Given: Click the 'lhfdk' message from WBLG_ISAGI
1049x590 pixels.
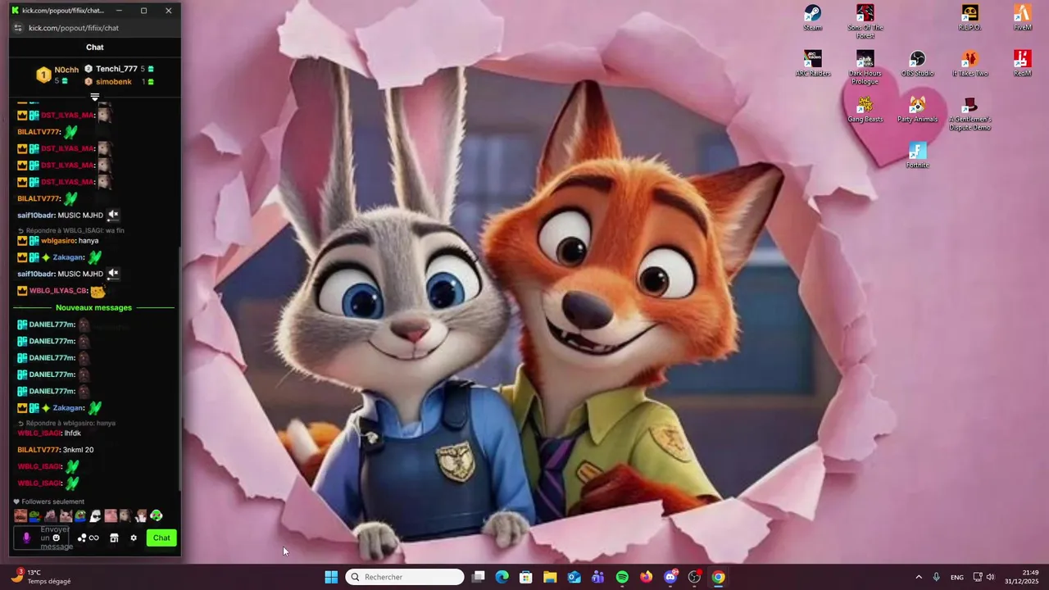Looking at the screenshot, I should point(72,433).
